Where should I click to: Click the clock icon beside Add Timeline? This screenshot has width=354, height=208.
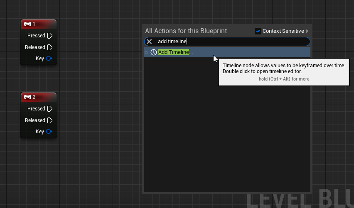(x=153, y=52)
